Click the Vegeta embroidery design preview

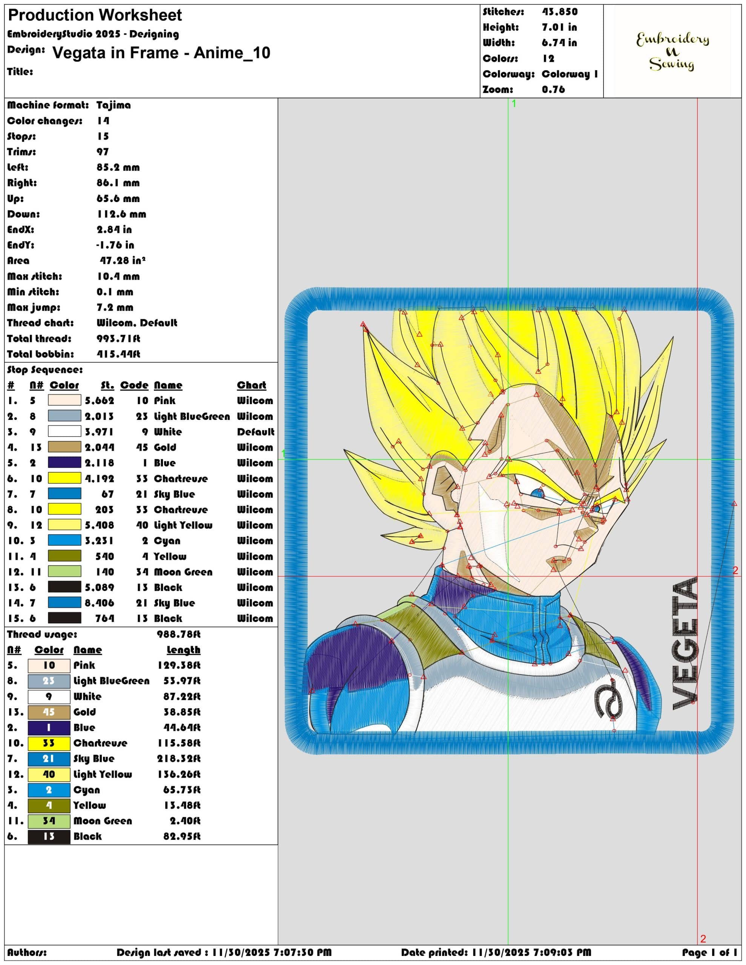pyautogui.click(x=509, y=521)
